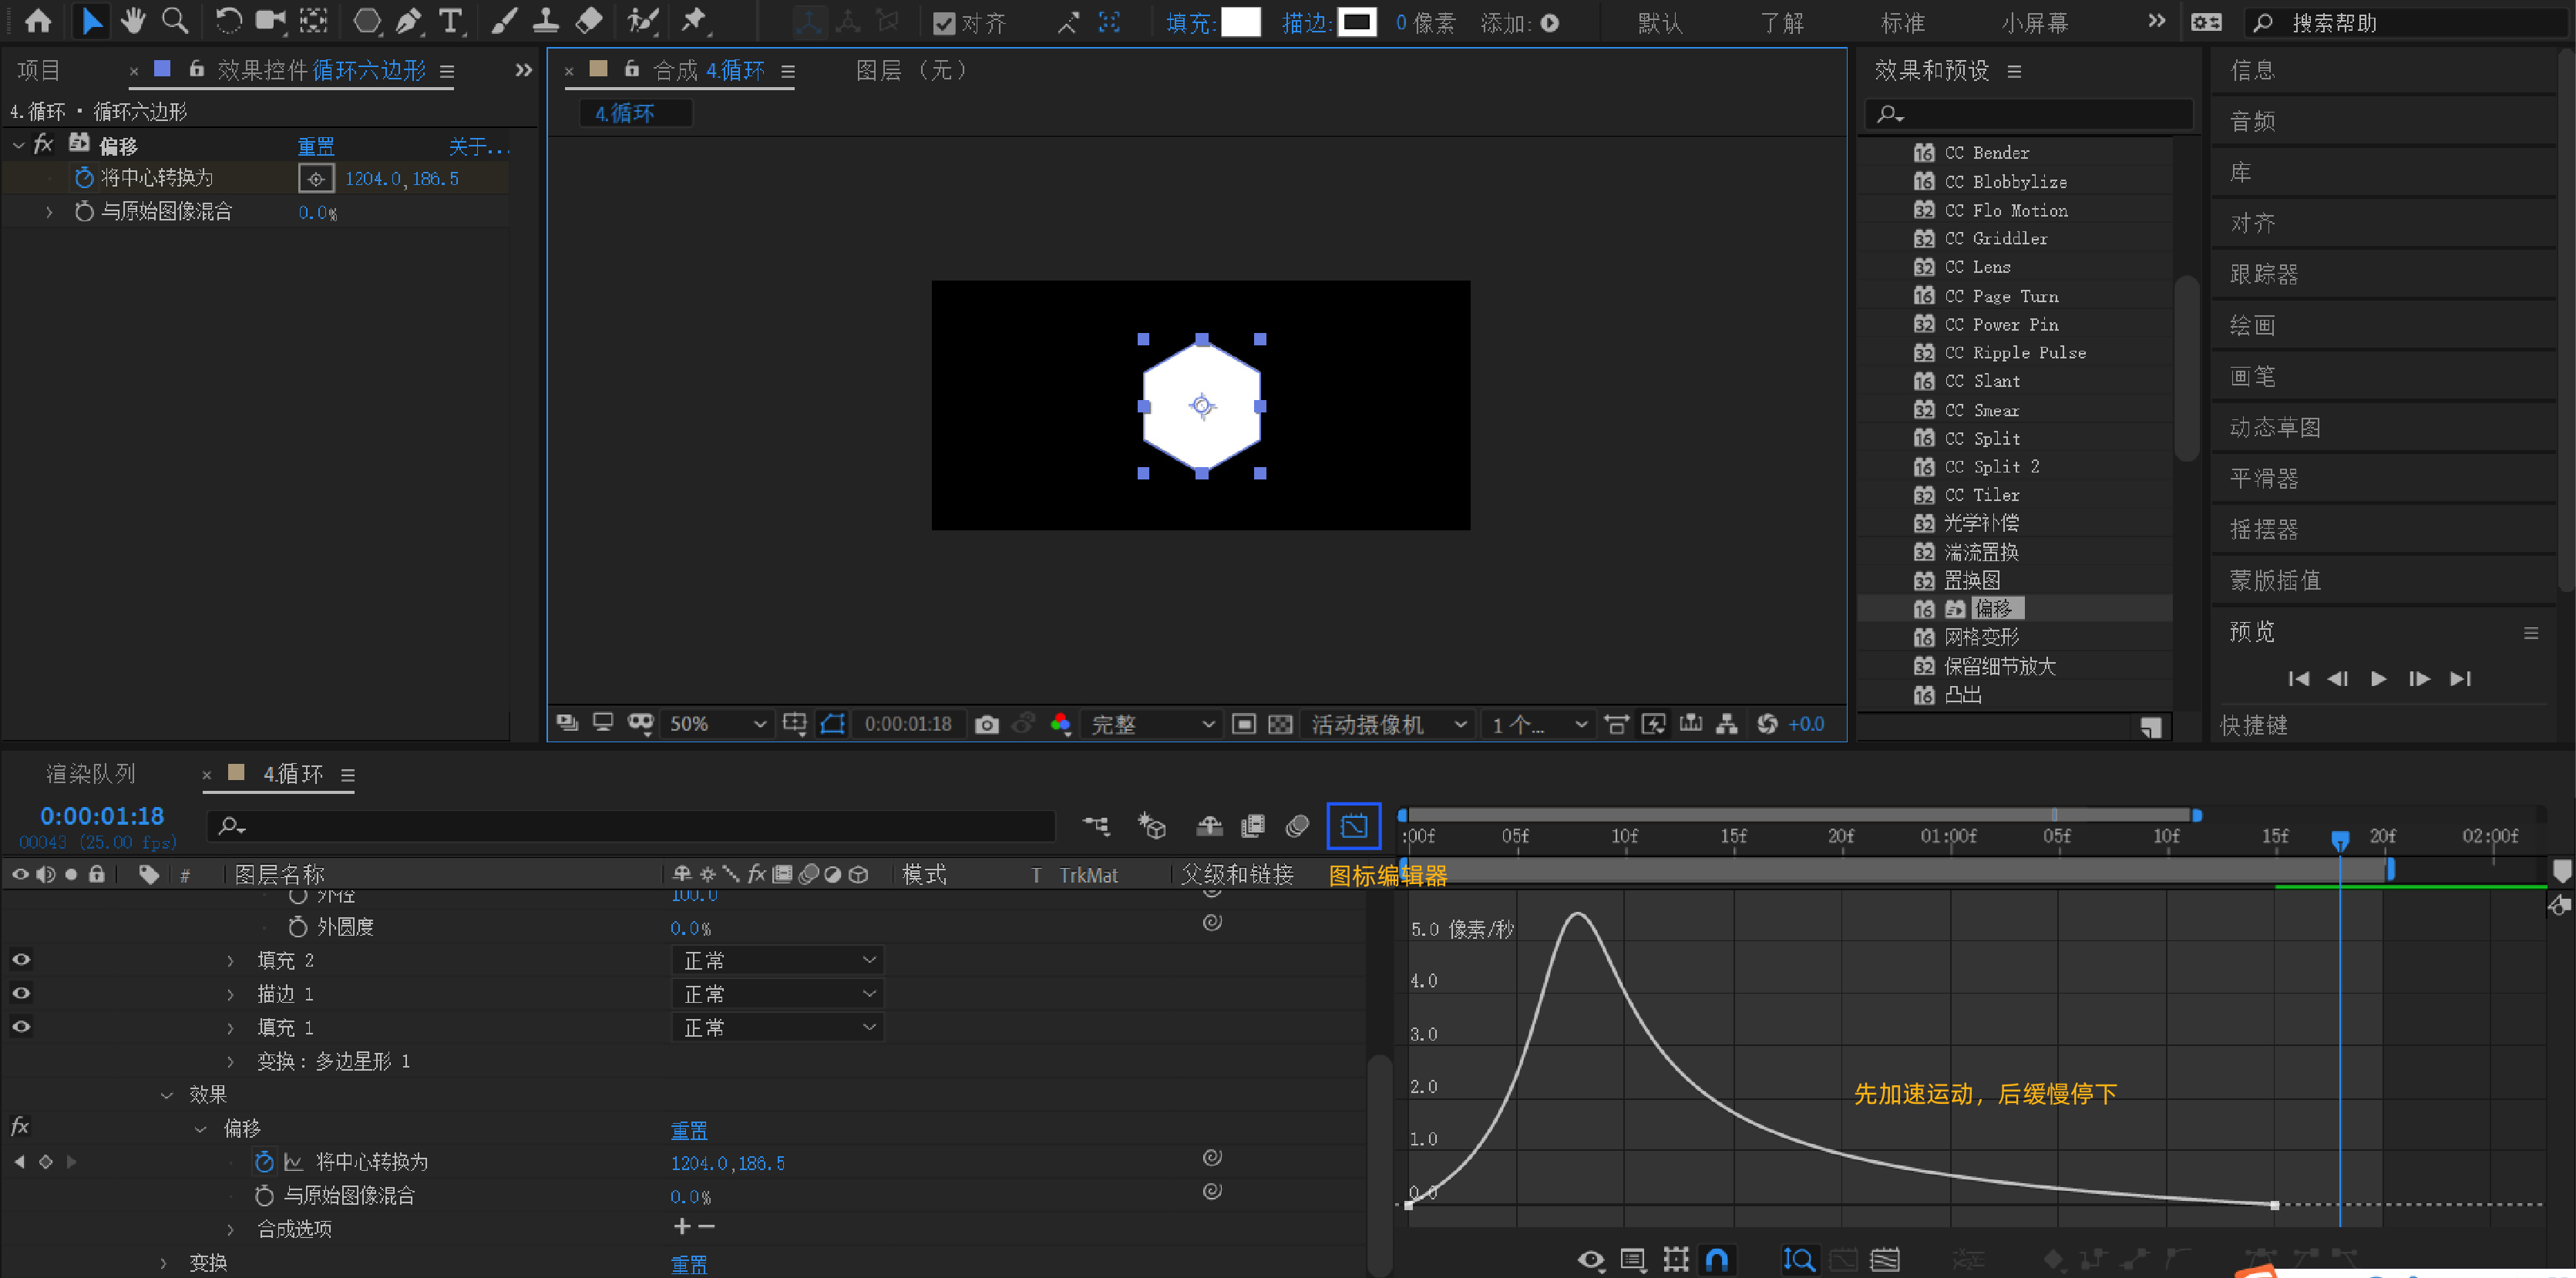This screenshot has width=2576, height=1278.
Task: Select the Rotation tool
Action: [x=228, y=21]
